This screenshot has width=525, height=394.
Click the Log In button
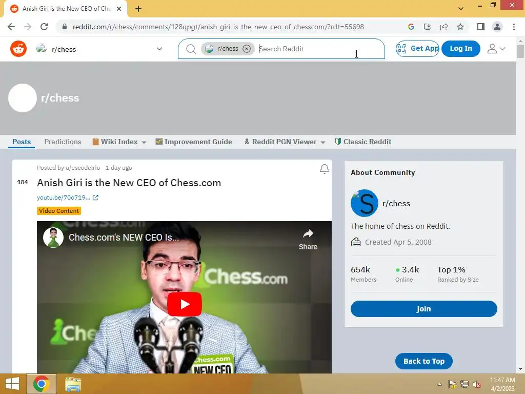461,49
